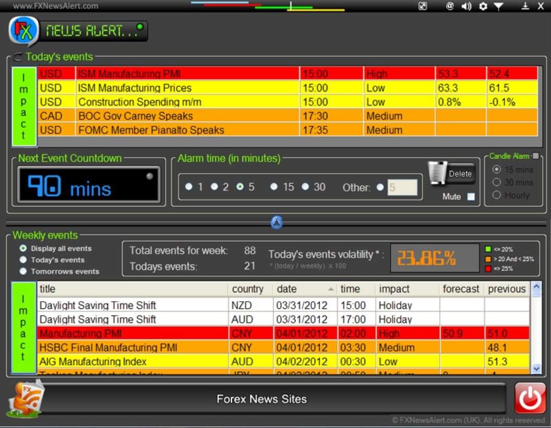551x428 pixels.
Task: Sort by country column header
Action: pos(250,289)
